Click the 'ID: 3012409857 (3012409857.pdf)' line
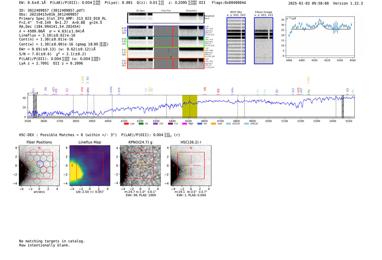Image resolution: width=382 pixels, height=260 pixels. (52, 10)
